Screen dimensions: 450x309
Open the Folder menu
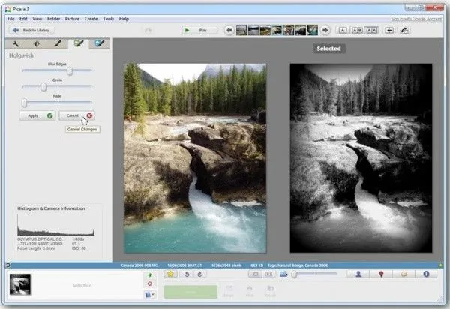click(54, 19)
